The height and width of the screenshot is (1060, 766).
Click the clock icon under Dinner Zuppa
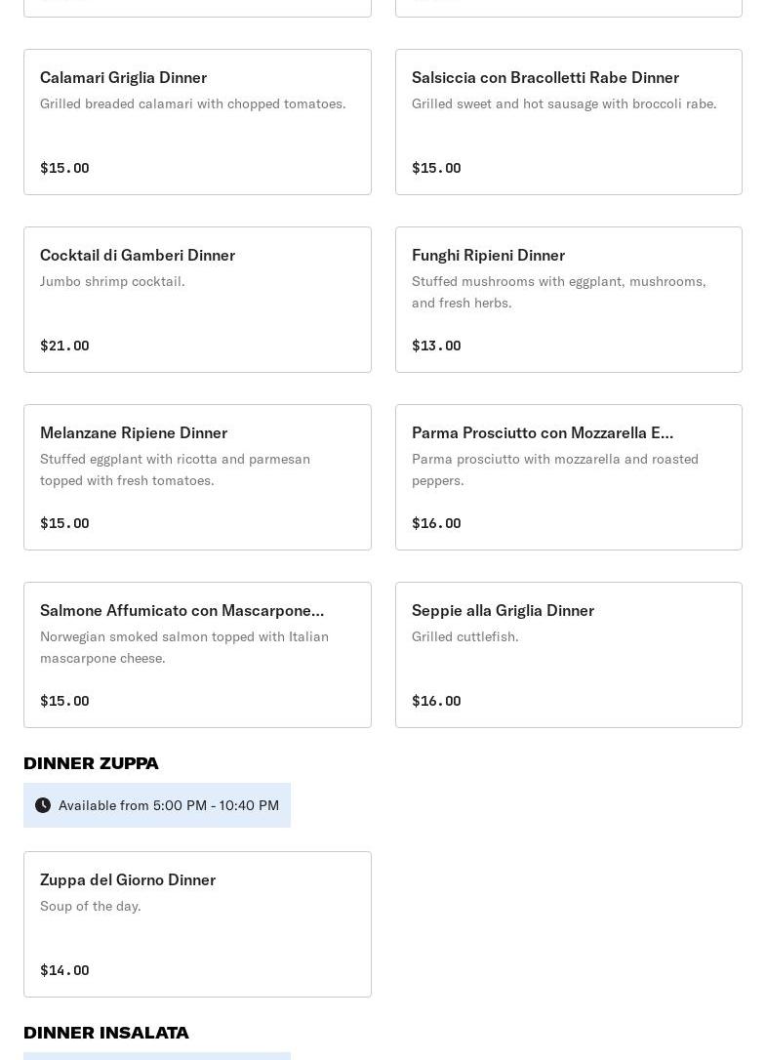43,805
